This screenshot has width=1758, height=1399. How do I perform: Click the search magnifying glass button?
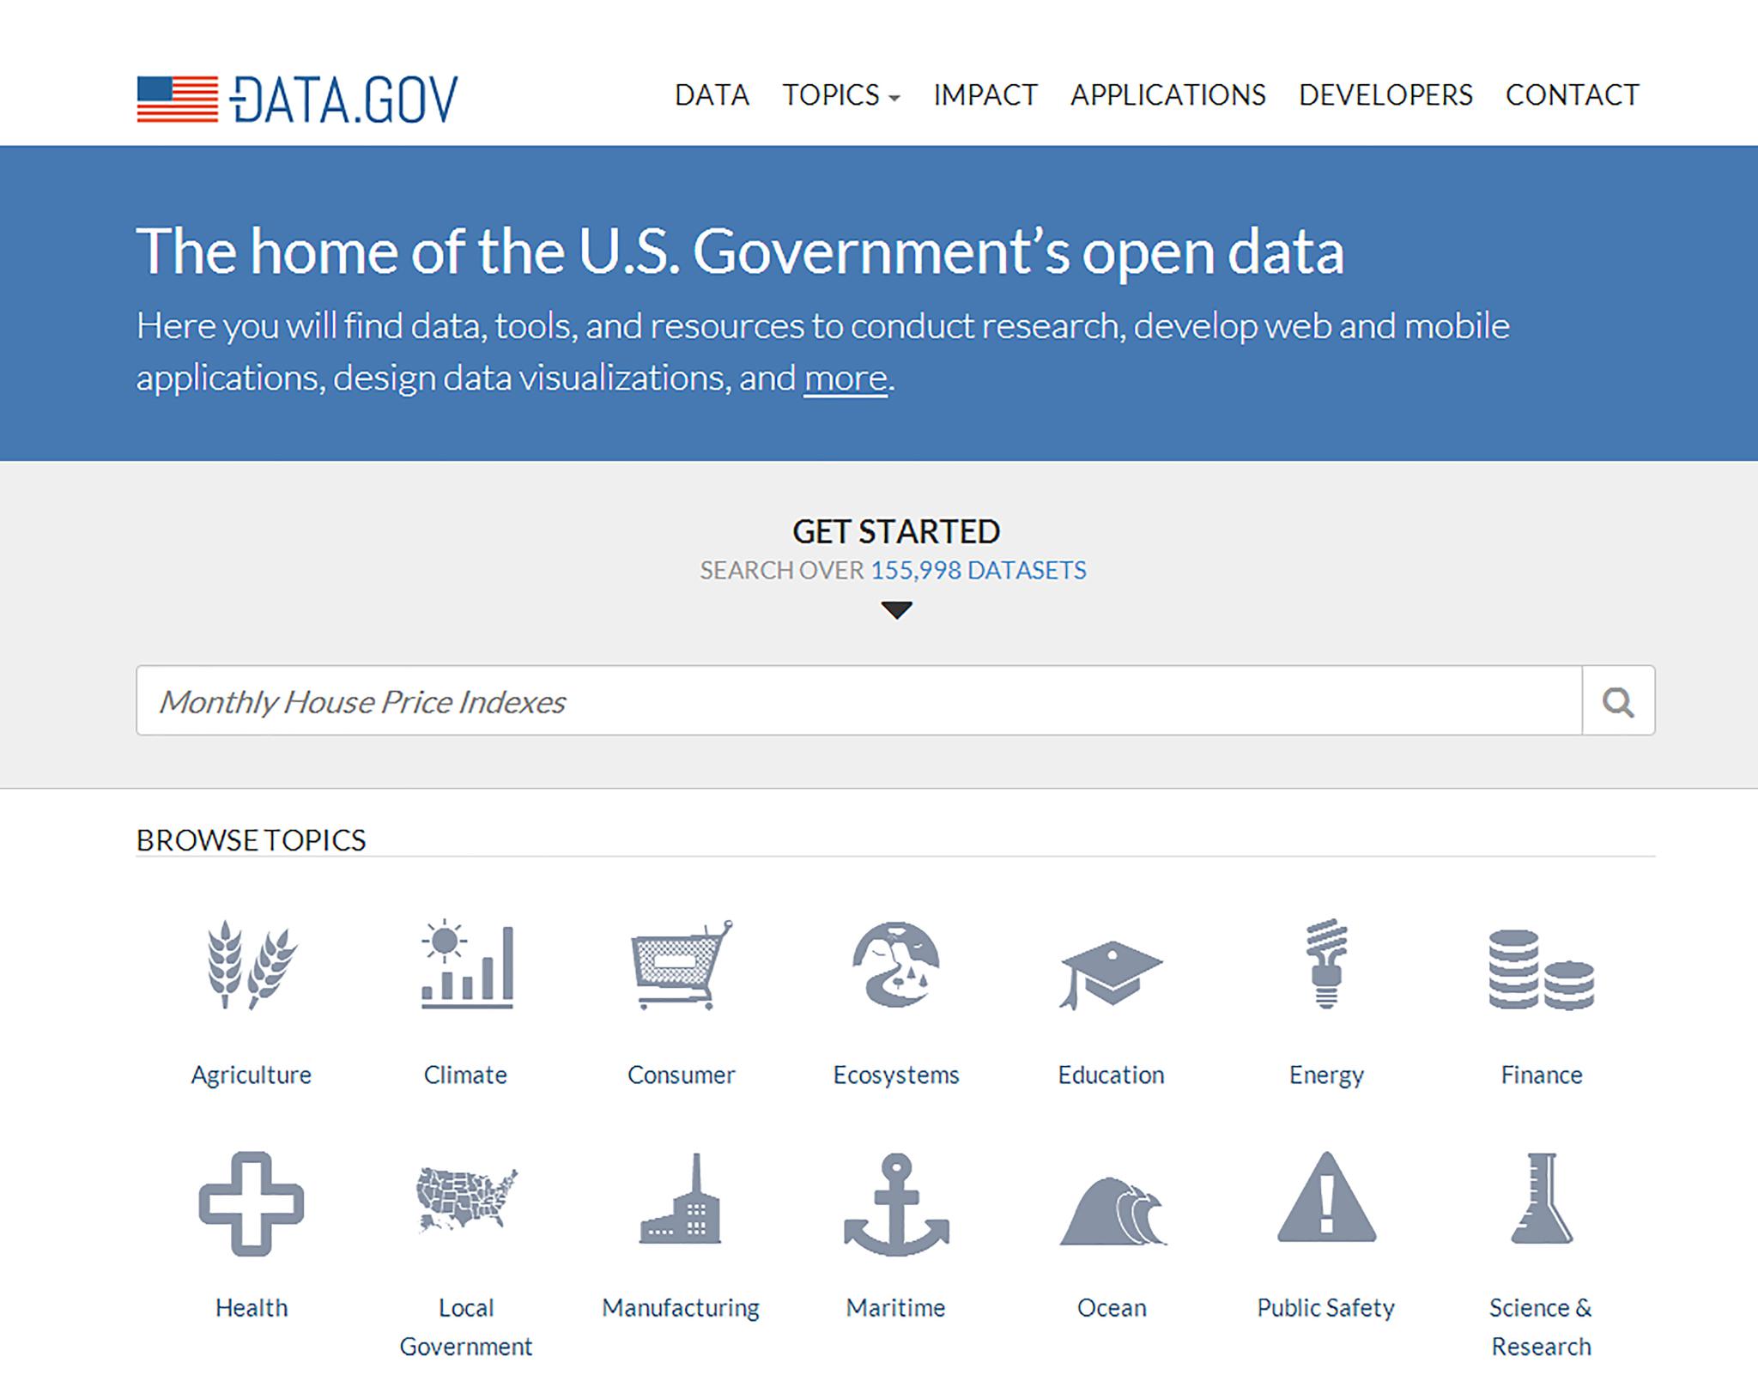[x=1618, y=701]
